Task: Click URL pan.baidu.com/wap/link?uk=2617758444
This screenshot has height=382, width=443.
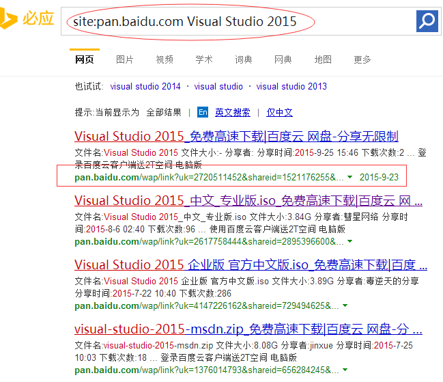Action: pos(209,241)
